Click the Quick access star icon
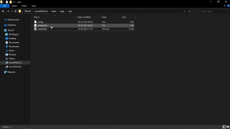Image resolution: width=230 pixels, height=129 pixels. pyautogui.click(x=6, y=20)
